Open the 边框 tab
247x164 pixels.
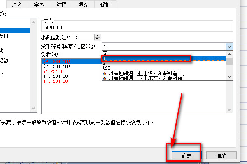pyautogui.click(x=61, y=5)
